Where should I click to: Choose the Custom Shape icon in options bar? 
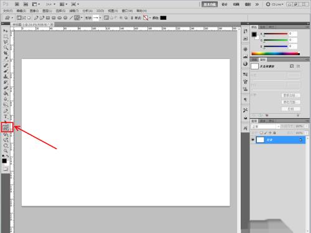[77, 18]
